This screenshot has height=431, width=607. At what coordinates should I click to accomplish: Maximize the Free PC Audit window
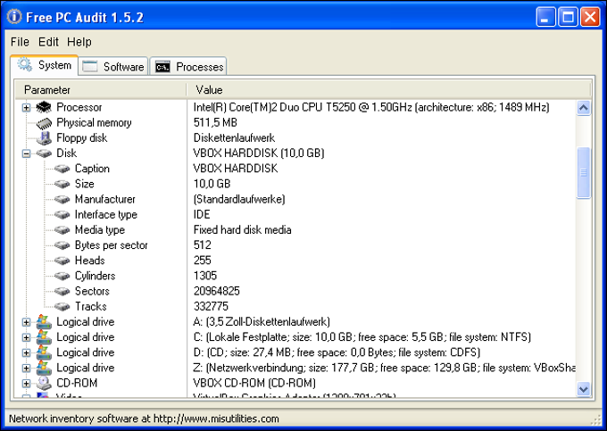(x=568, y=18)
